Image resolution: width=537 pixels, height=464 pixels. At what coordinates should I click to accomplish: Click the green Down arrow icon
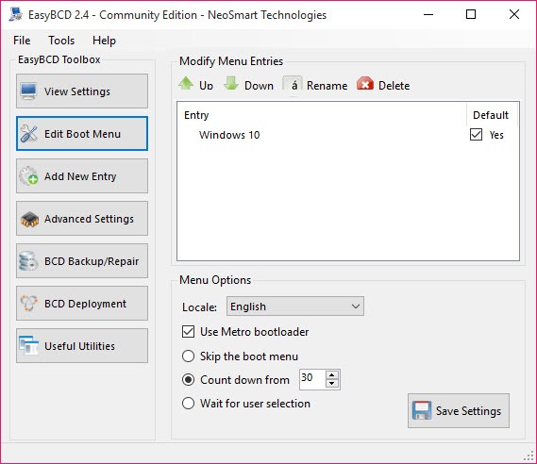[x=231, y=84]
